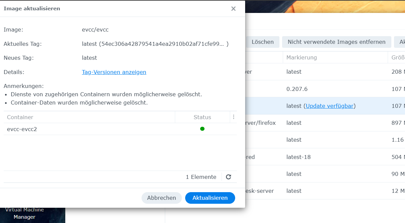Click the green status dot of evcc-evcc2
405x223 pixels.
(x=202, y=129)
